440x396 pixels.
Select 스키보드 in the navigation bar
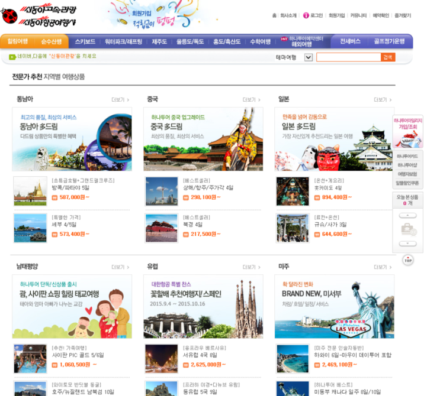(x=85, y=42)
